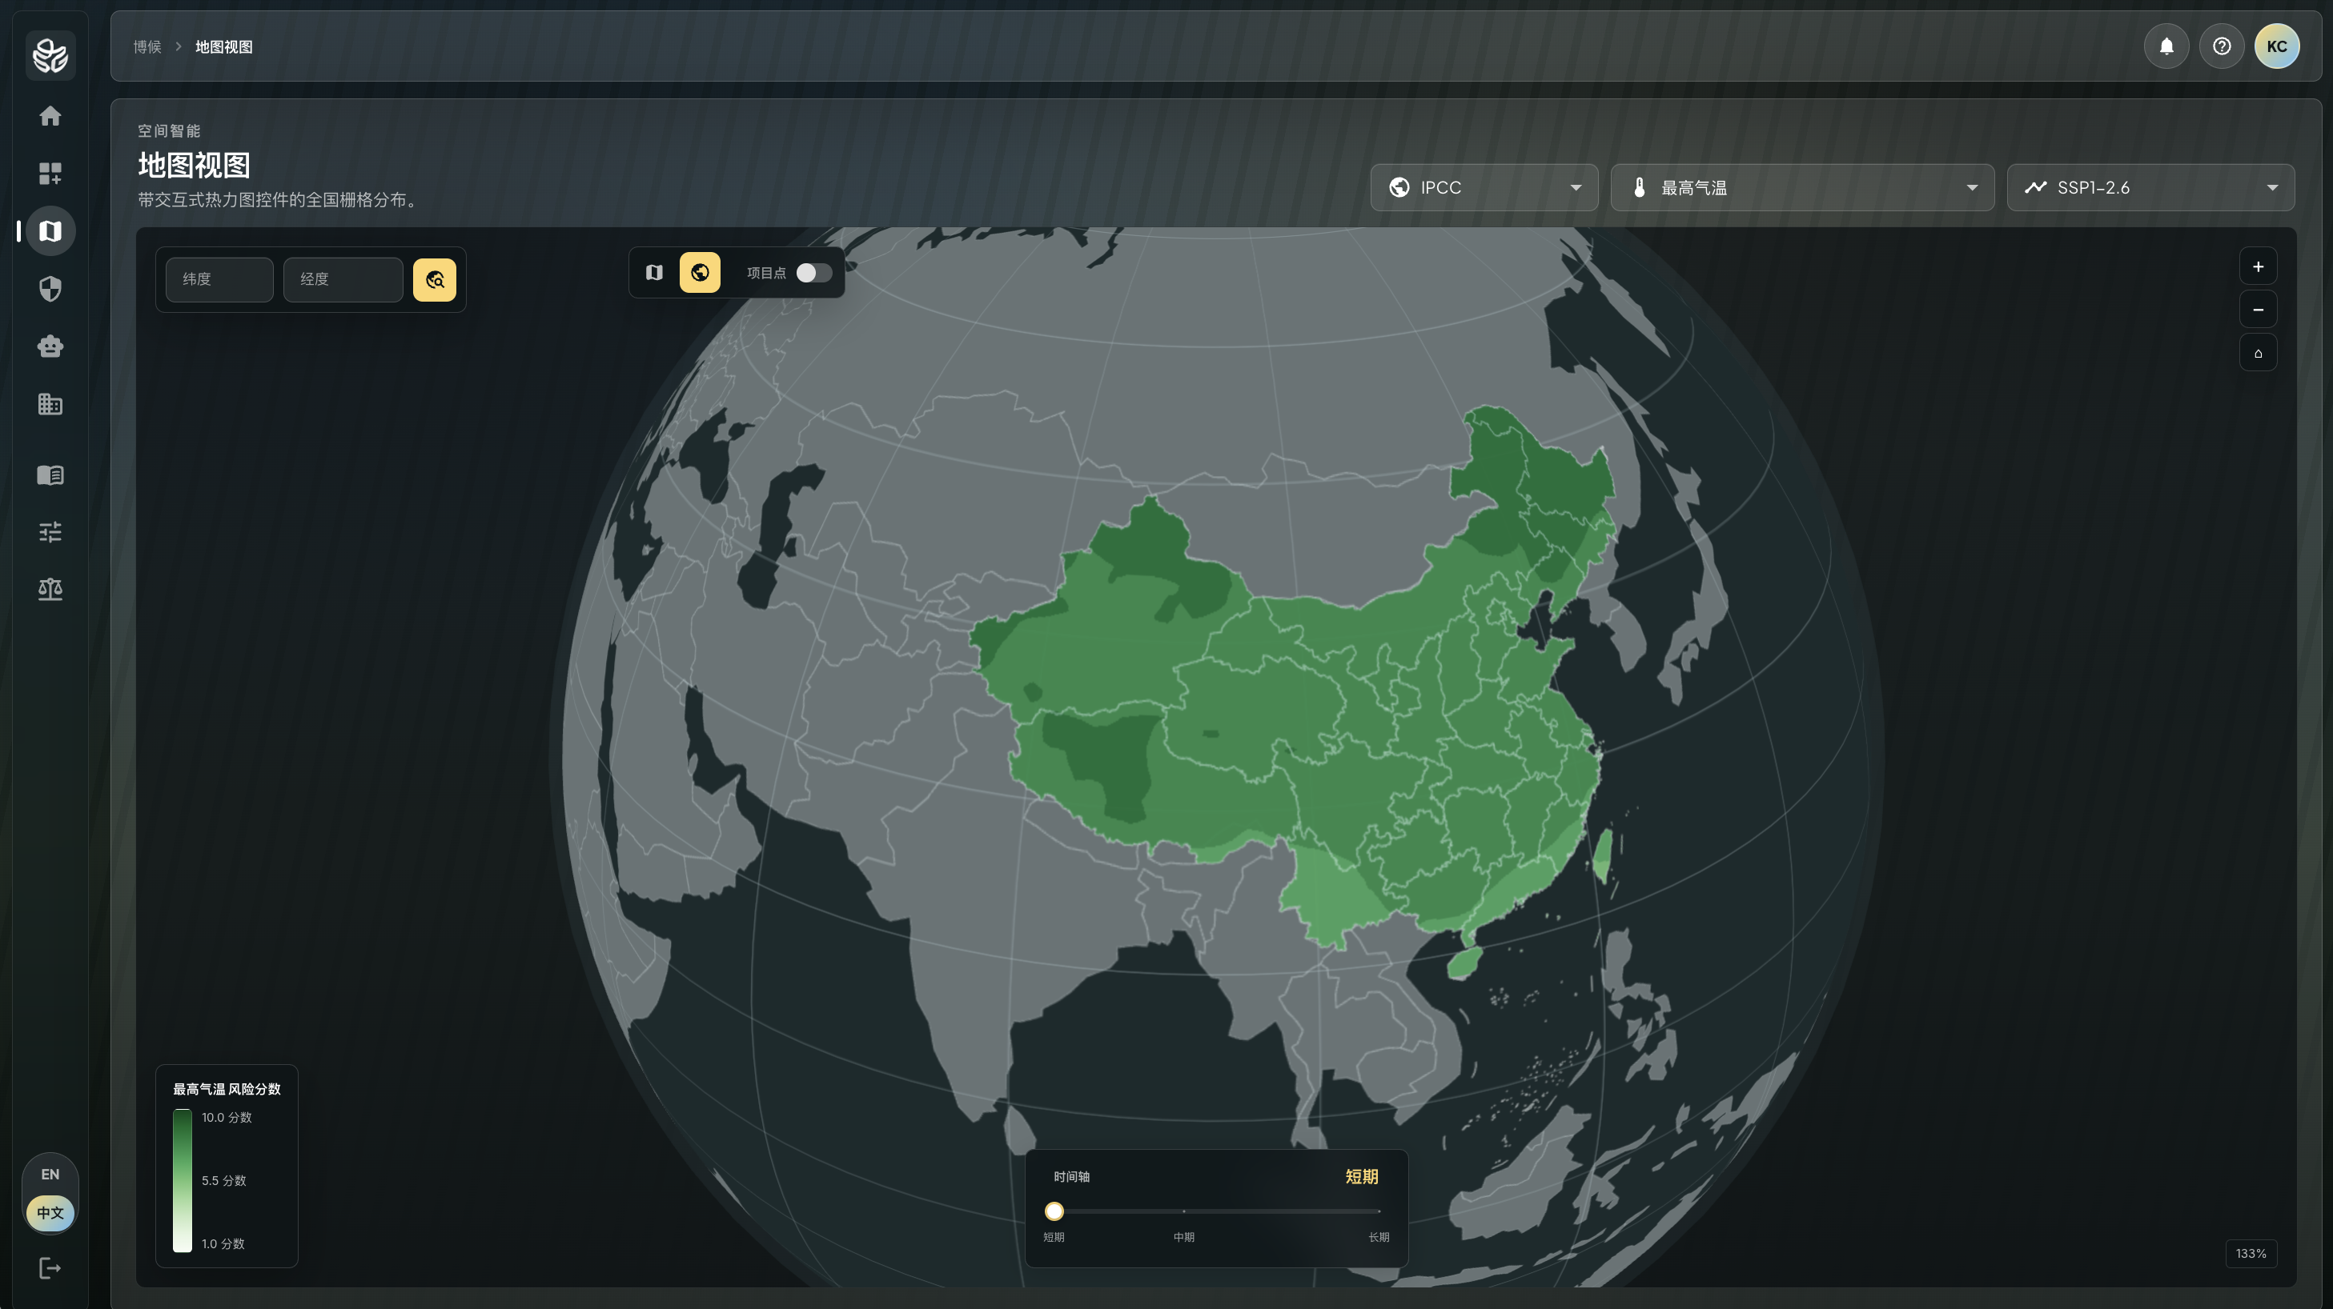2333x1309 pixels.
Task: Open the IPCC dropdown
Action: (1484, 187)
